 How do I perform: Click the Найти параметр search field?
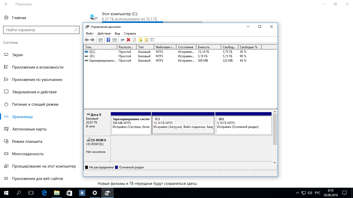[41, 30]
